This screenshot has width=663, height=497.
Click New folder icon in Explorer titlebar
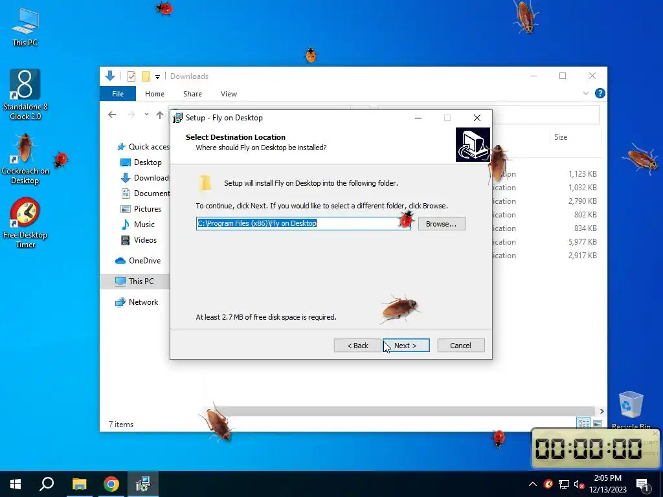(146, 76)
